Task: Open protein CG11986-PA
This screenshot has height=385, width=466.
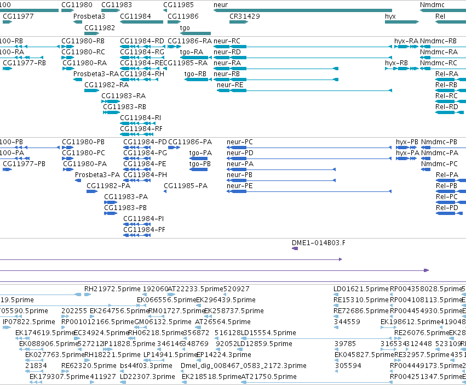Action: [190, 141]
